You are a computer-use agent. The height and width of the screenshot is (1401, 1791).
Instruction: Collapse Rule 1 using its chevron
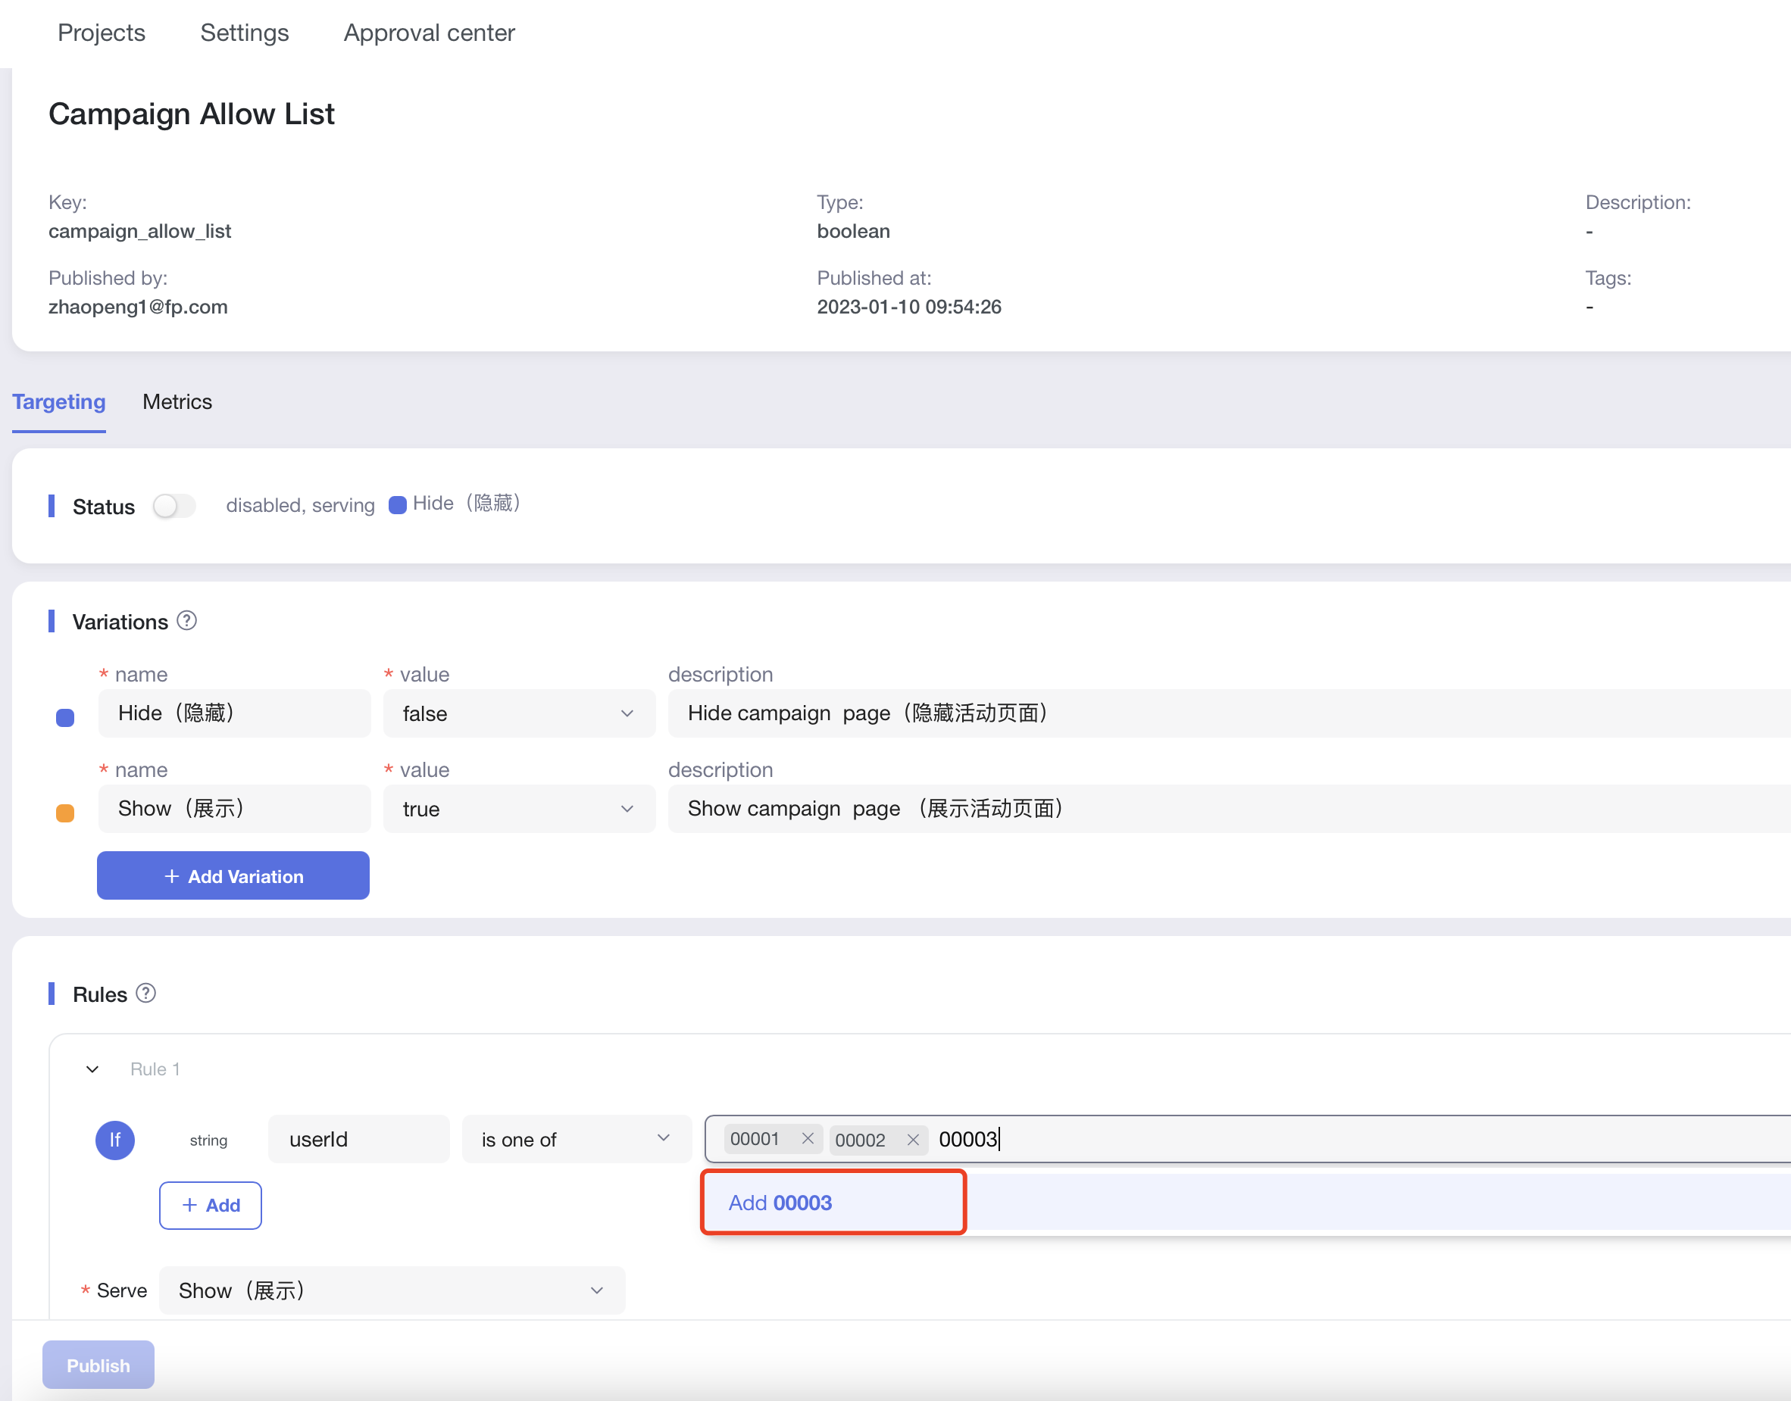[92, 1069]
